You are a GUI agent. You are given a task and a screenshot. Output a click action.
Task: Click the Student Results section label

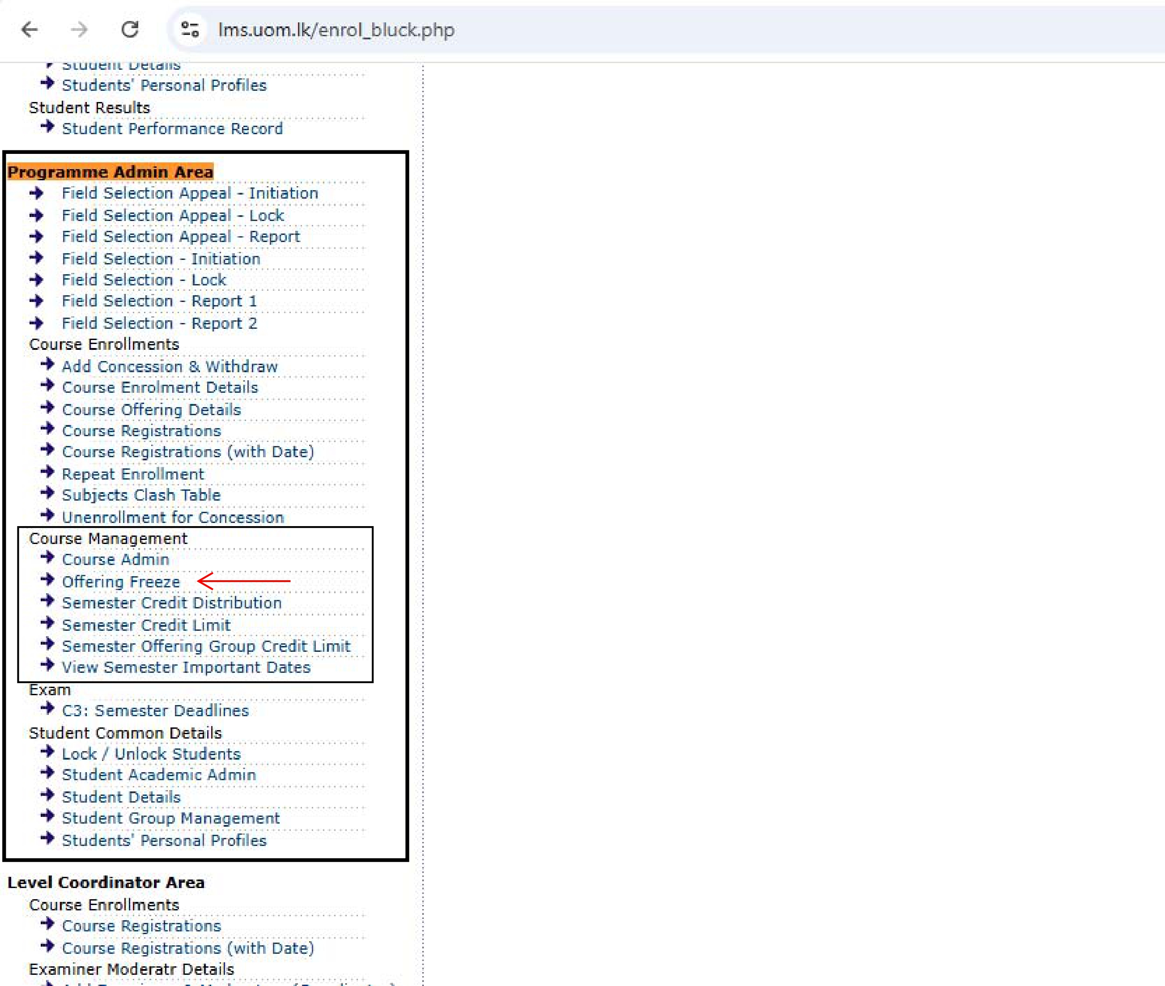[89, 107]
